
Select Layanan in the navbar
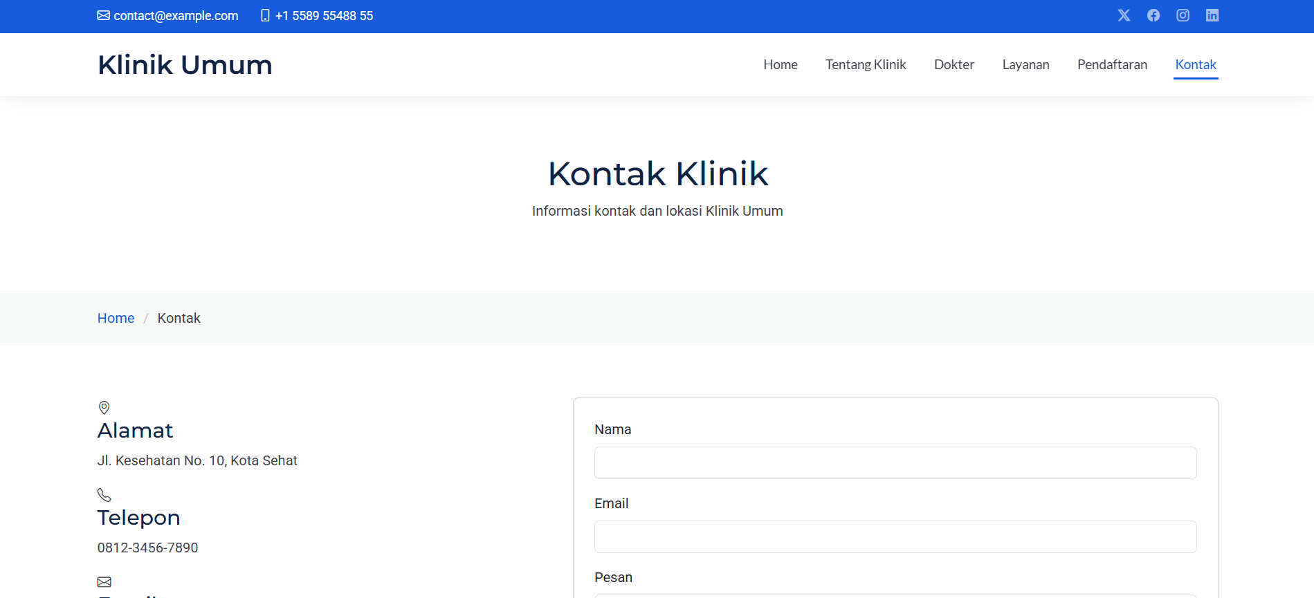1025,64
